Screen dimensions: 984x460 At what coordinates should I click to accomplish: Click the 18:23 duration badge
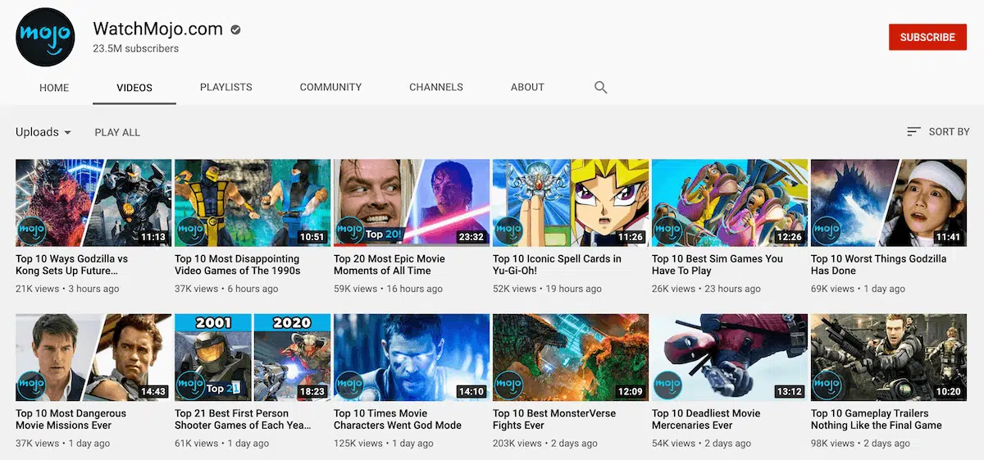[312, 391]
